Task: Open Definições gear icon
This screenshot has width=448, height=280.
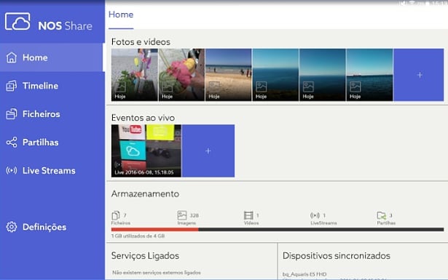Action: point(12,227)
